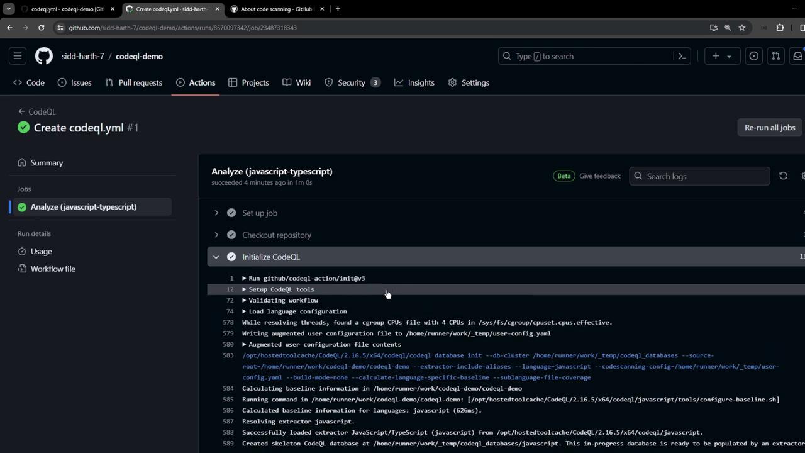Viewport: 805px width, 453px height.
Task: Click the Give feedback link
Action: pyautogui.click(x=600, y=176)
